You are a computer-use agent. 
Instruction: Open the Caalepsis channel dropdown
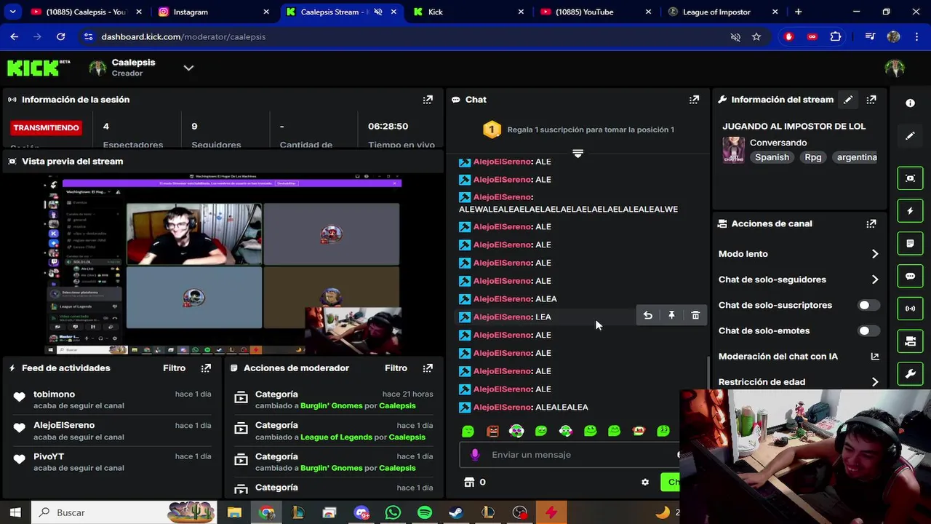tap(188, 68)
